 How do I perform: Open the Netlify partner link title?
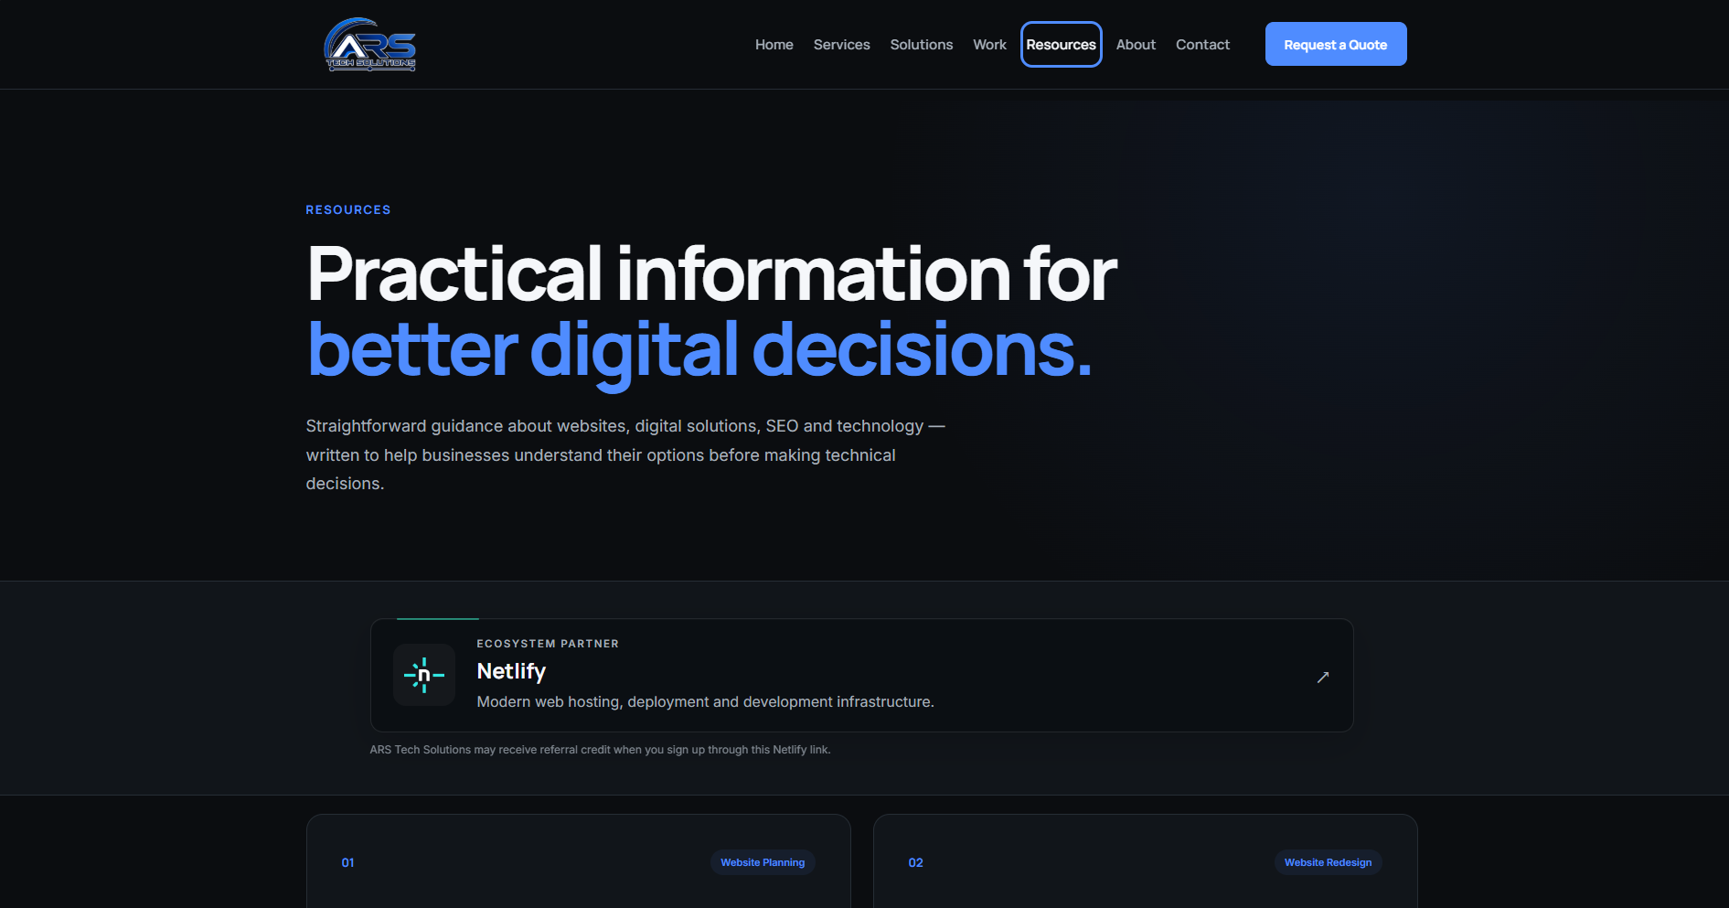pyautogui.click(x=511, y=672)
